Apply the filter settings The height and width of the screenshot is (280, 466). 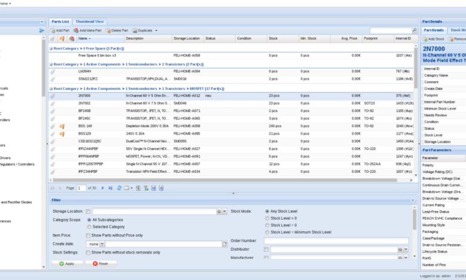(67, 264)
